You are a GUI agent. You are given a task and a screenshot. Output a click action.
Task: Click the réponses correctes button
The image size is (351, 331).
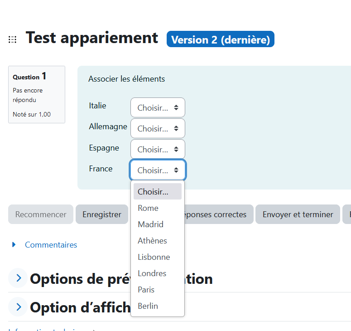pyautogui.click(x=219, y=214)
